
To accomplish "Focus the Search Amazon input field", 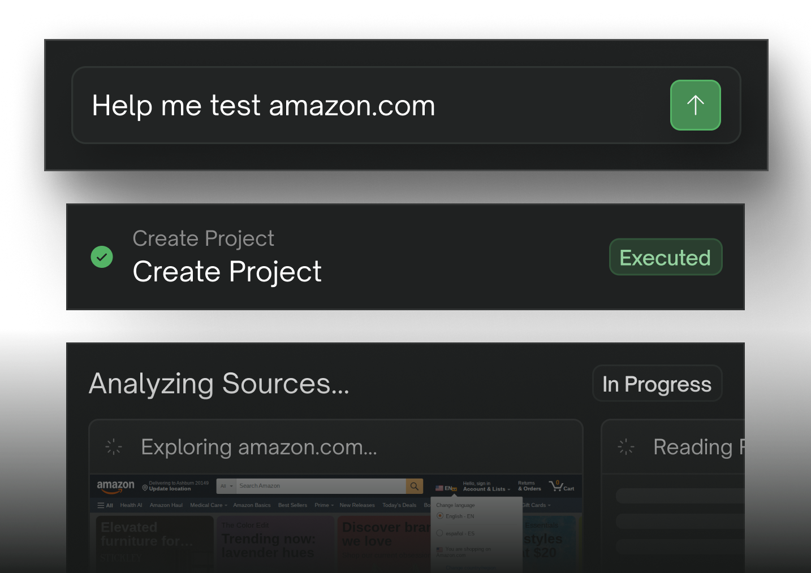I will coord(321,486).
